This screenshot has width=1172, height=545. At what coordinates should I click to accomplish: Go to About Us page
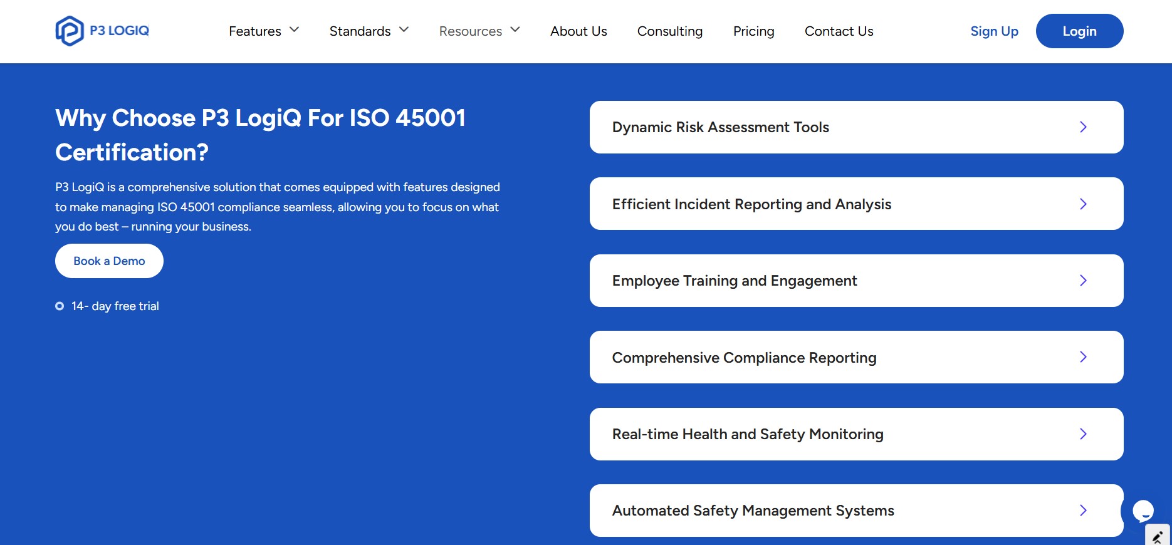point(578,31)
